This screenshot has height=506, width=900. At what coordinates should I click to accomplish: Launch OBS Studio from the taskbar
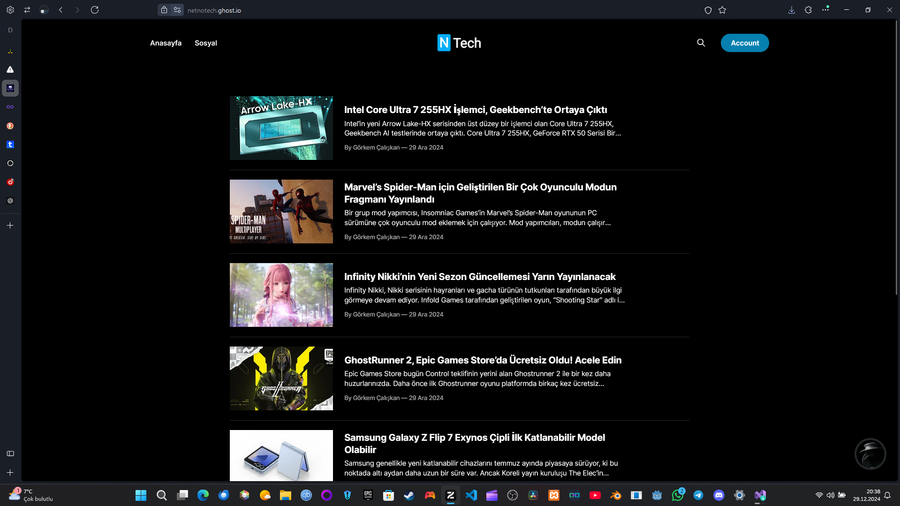513,495
